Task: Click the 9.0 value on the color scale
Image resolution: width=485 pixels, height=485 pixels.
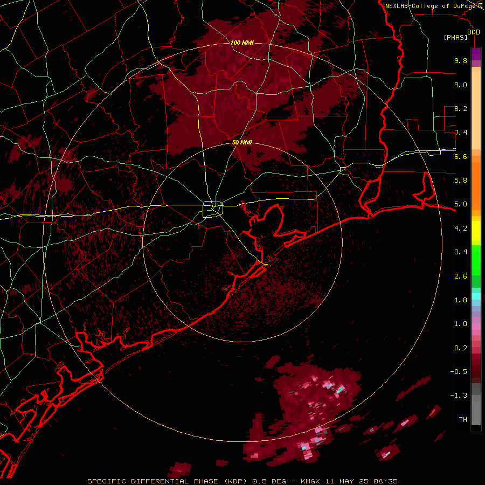Action: [x=461, y=85]
